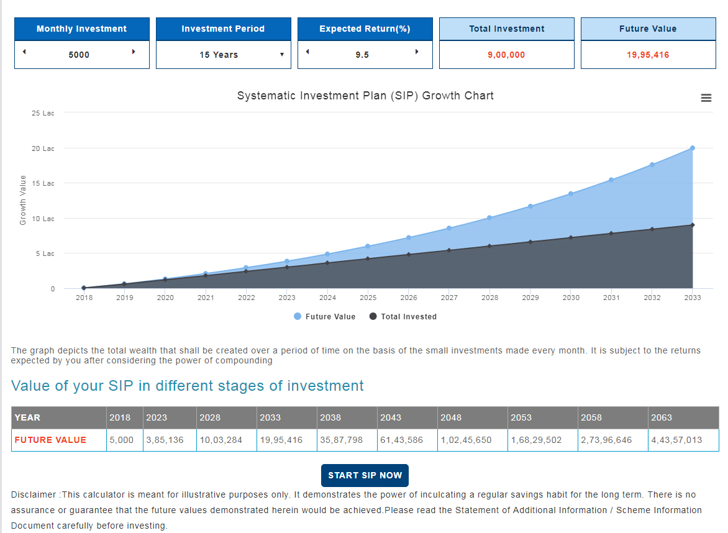Click the Future Value result 19,95,416
Screen dimensions: 728x533
click(x=648, y=55)
